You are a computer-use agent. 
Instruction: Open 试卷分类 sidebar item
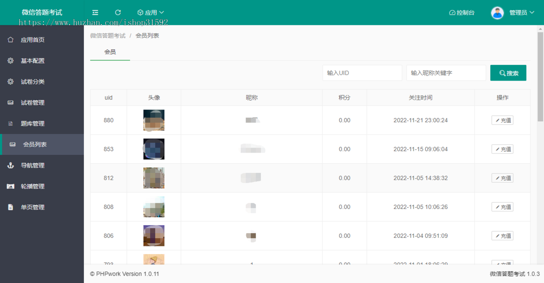[x=42, y=82]
